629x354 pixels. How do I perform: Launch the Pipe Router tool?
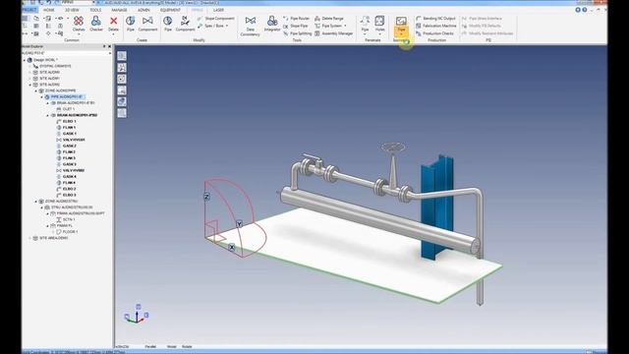[x=297, y=19]
